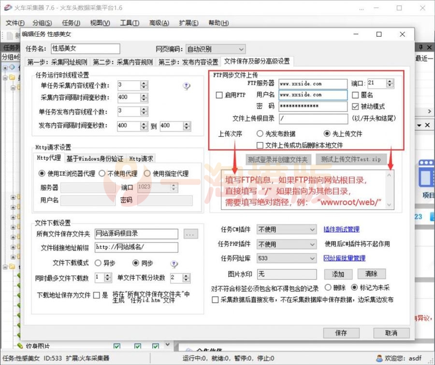Select 使用指定代理 option
The width and height of the screenshot is (435, 365).
click(147, 173)
